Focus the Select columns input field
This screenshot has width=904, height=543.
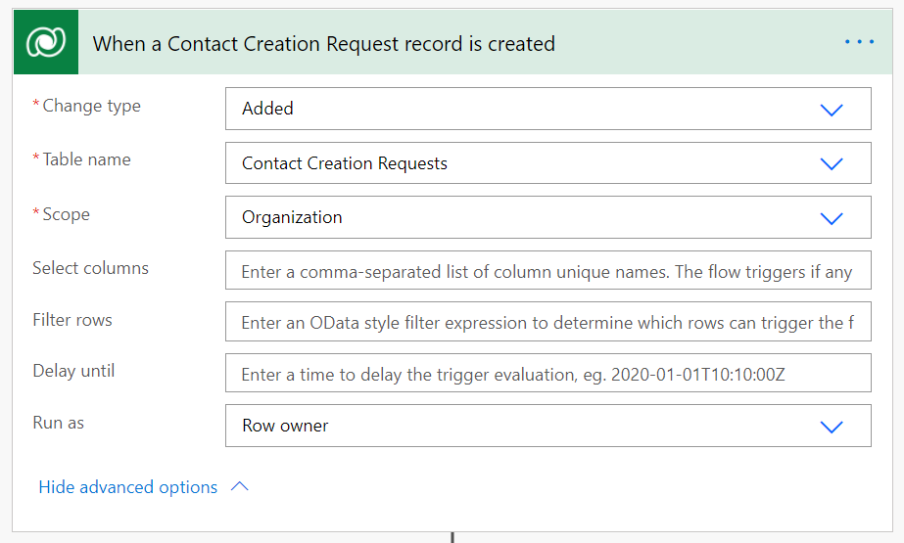point(547,272)
